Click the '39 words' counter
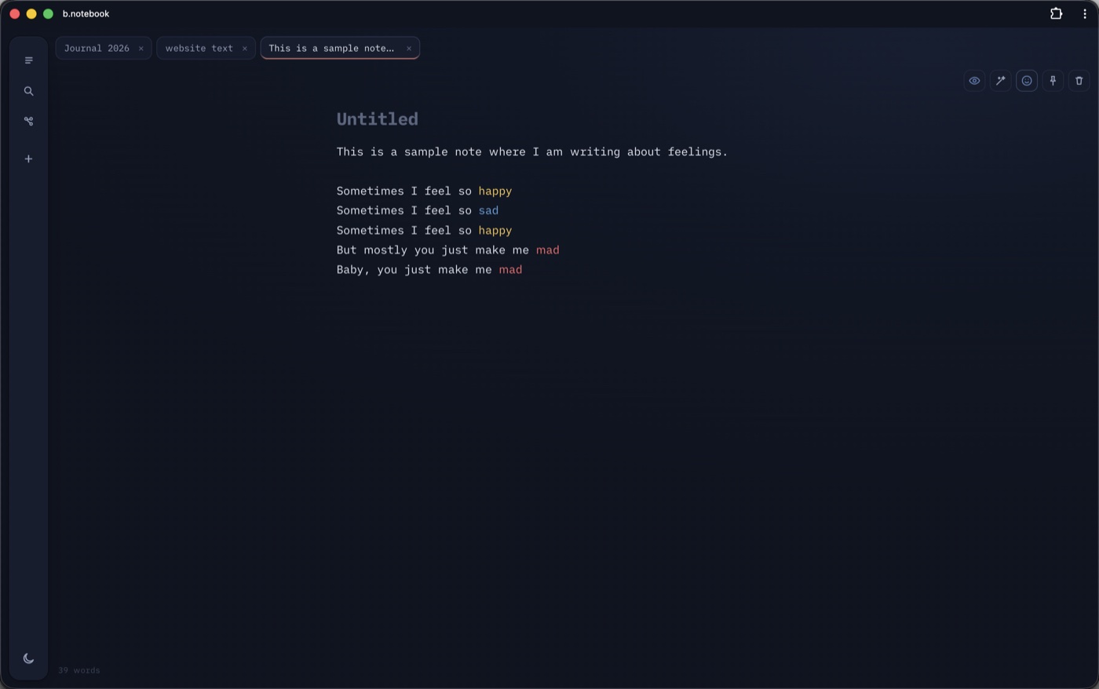 click(79, 670)
